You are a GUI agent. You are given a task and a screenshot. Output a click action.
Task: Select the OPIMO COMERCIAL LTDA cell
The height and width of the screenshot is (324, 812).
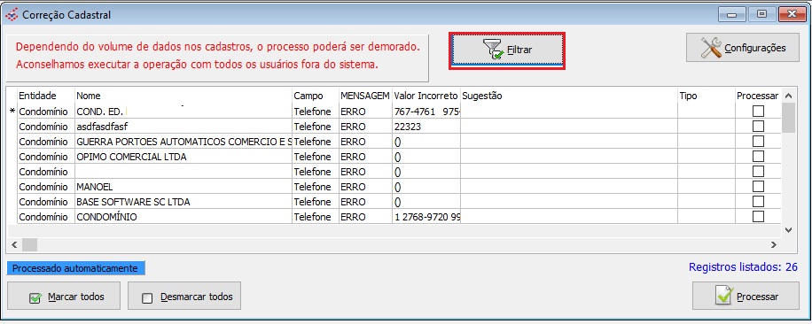coord(183,157)
